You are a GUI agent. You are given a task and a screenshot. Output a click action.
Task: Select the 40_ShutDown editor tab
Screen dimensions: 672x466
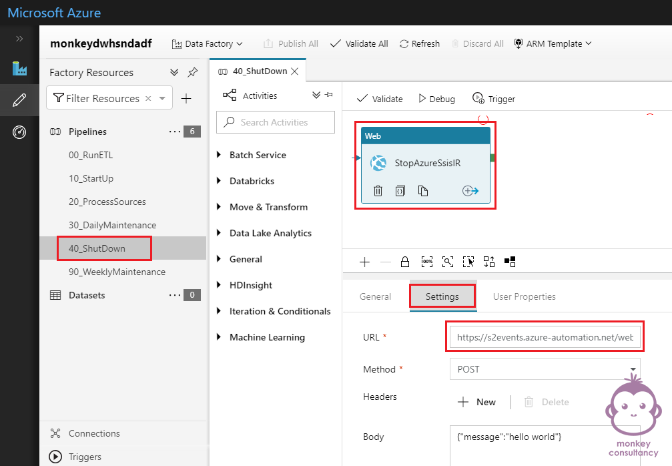tap(260, 71)
